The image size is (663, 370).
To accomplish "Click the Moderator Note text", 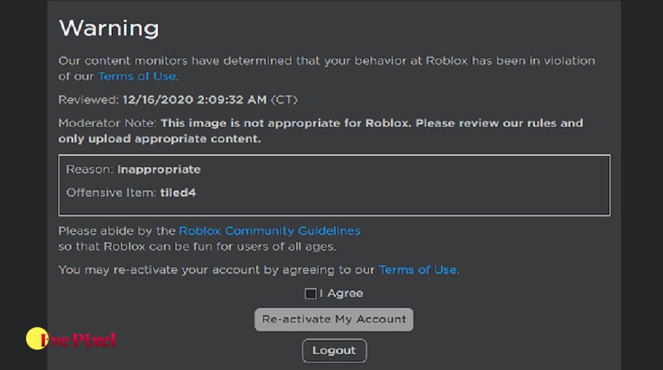I will coord(320,131).
